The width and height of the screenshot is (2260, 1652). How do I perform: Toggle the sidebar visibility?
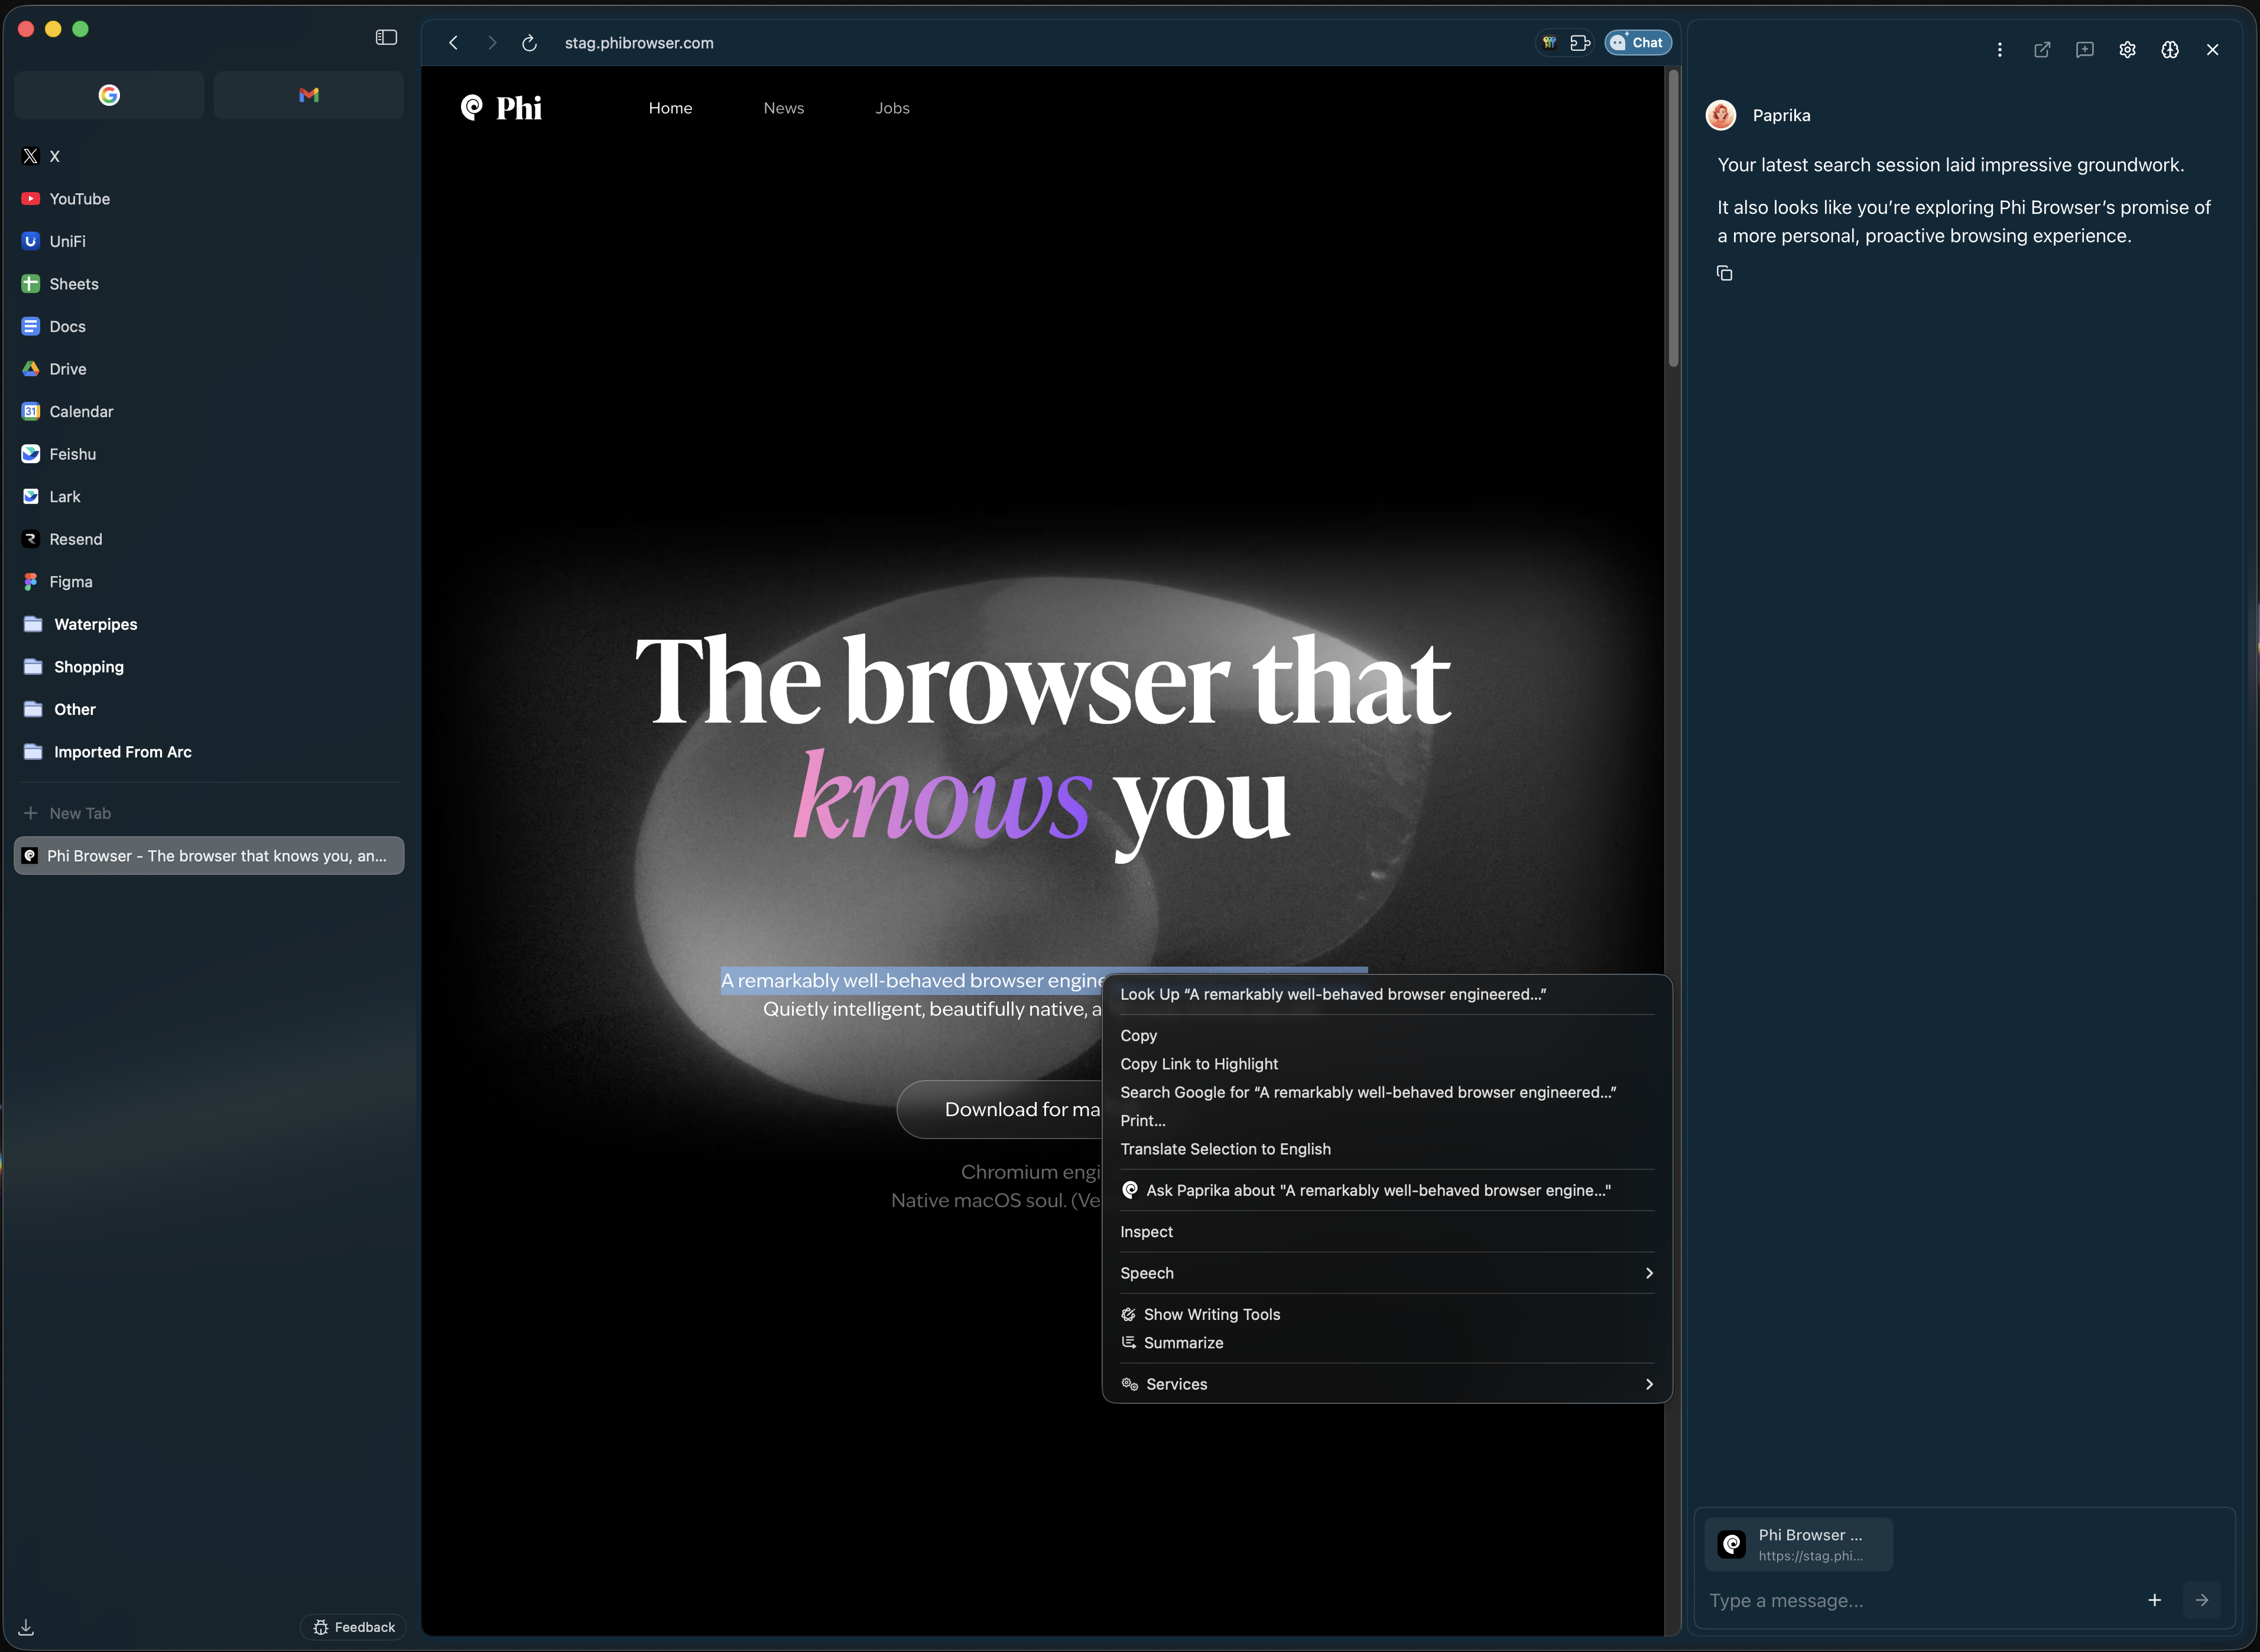coord(386,36)
